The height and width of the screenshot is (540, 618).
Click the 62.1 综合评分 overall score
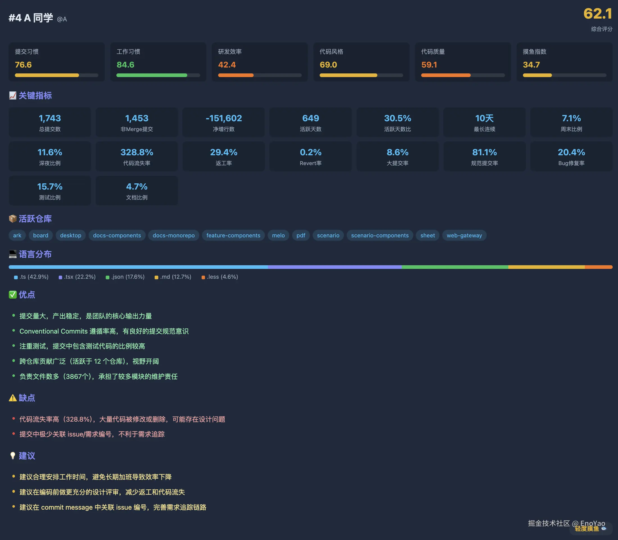point(597,14)
